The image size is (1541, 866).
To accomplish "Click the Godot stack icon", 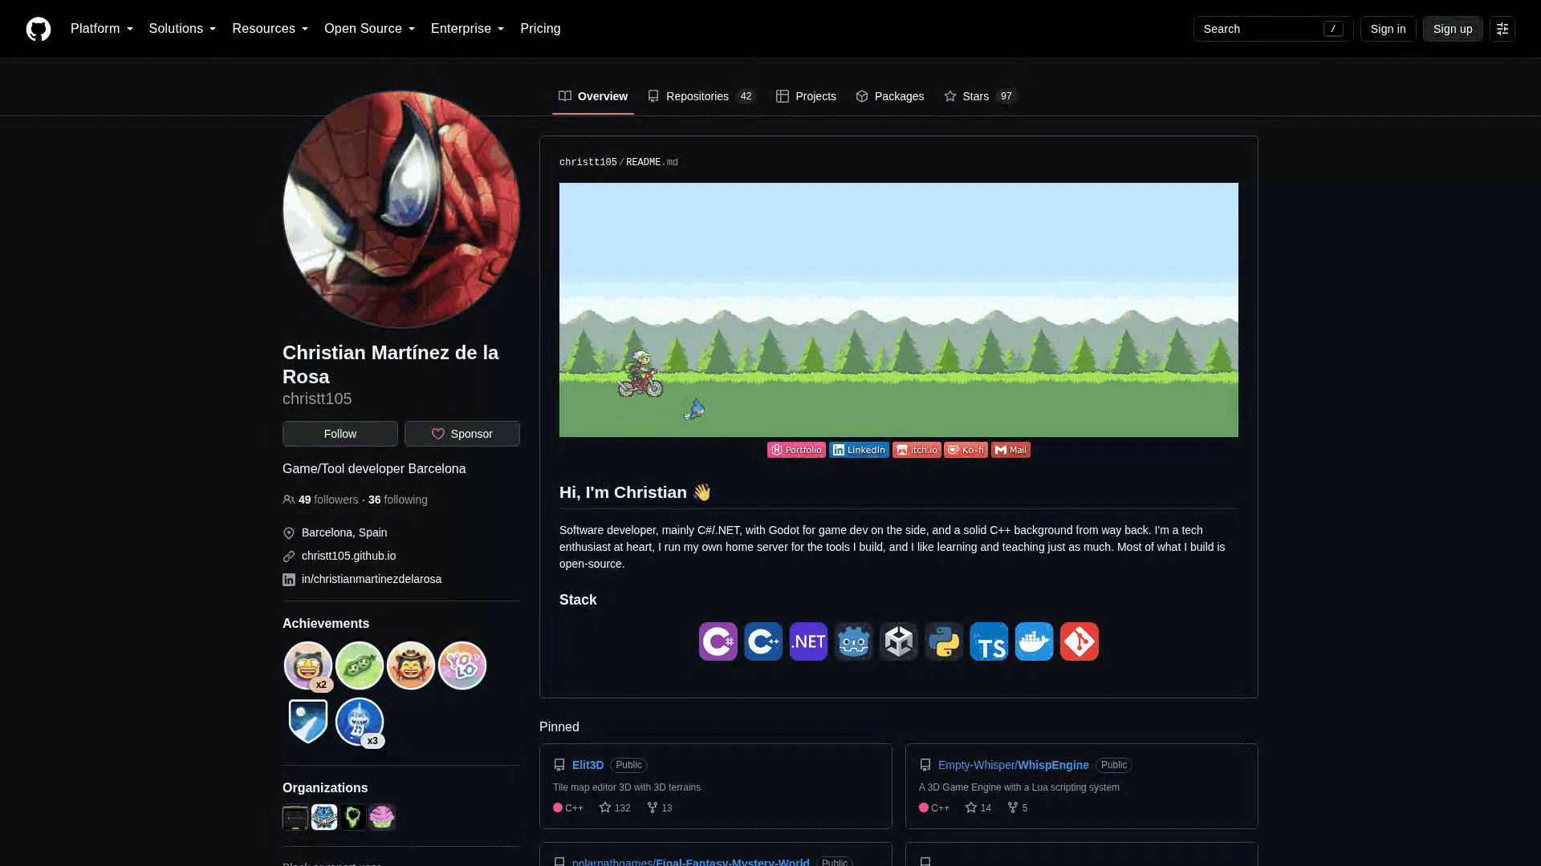I will [853, 641].
